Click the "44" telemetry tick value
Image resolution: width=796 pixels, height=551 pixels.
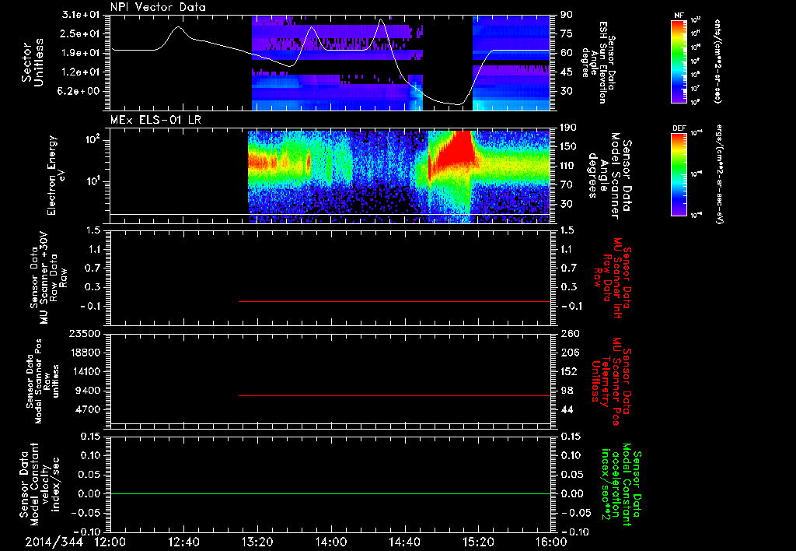point(567,409)
